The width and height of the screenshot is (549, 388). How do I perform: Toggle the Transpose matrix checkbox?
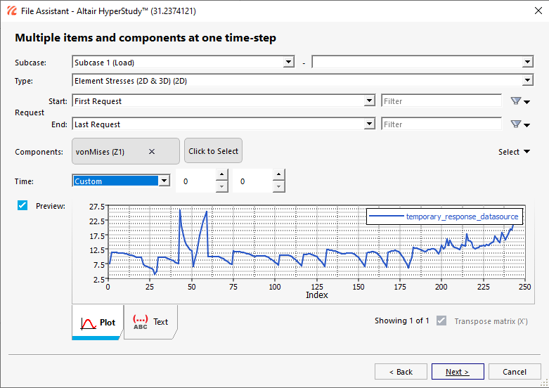(441, 321)
